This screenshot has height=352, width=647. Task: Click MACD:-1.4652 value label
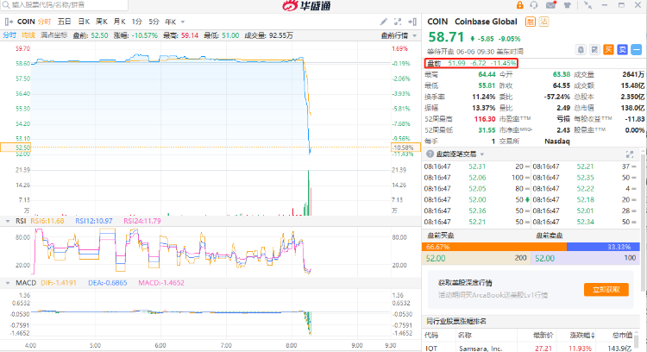(161, 283)
